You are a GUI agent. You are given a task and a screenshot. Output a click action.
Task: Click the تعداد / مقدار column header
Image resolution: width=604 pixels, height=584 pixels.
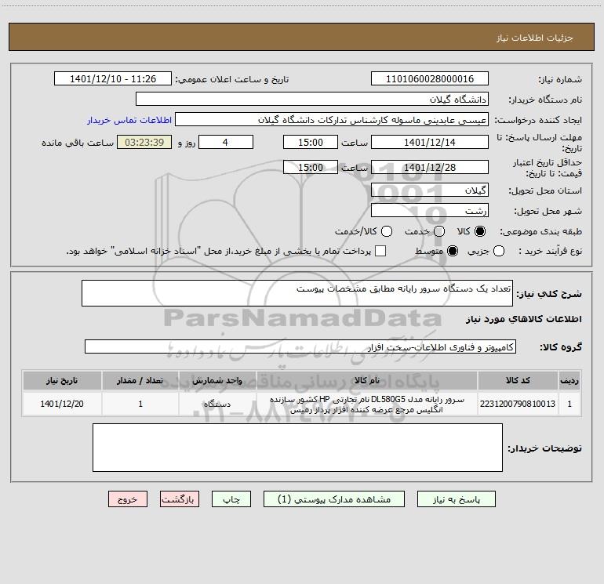(140, 380)
